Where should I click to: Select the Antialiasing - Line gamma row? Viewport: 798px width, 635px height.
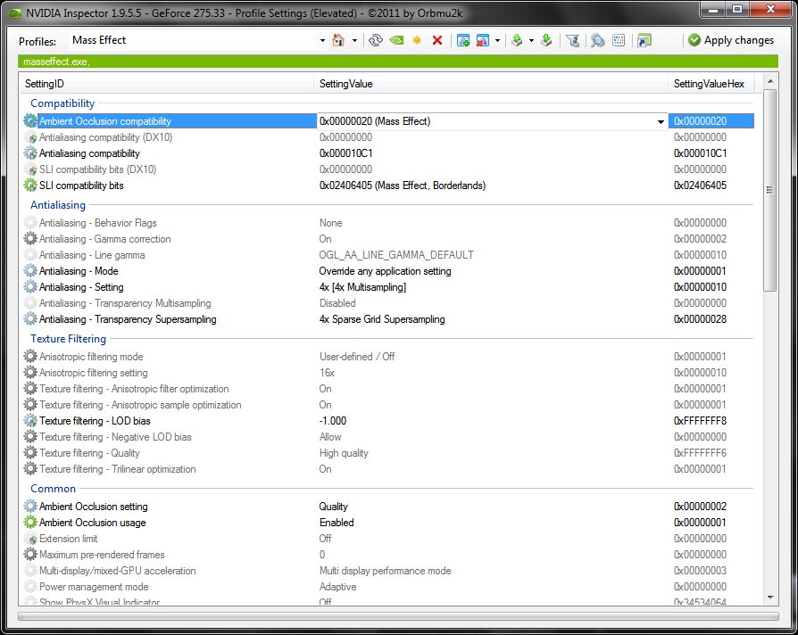tap(387, 255)
